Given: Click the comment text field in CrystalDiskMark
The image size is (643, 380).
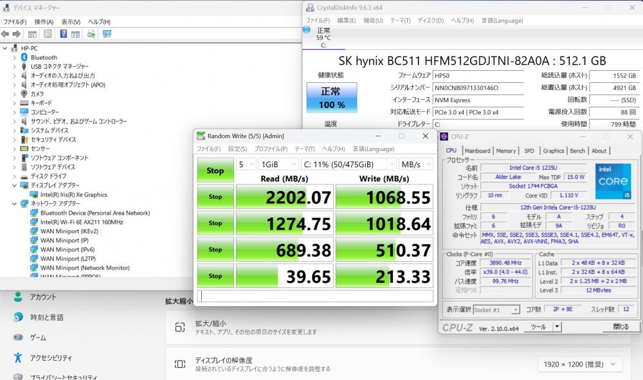Looking at the screenshot, I should coord(315,296).
